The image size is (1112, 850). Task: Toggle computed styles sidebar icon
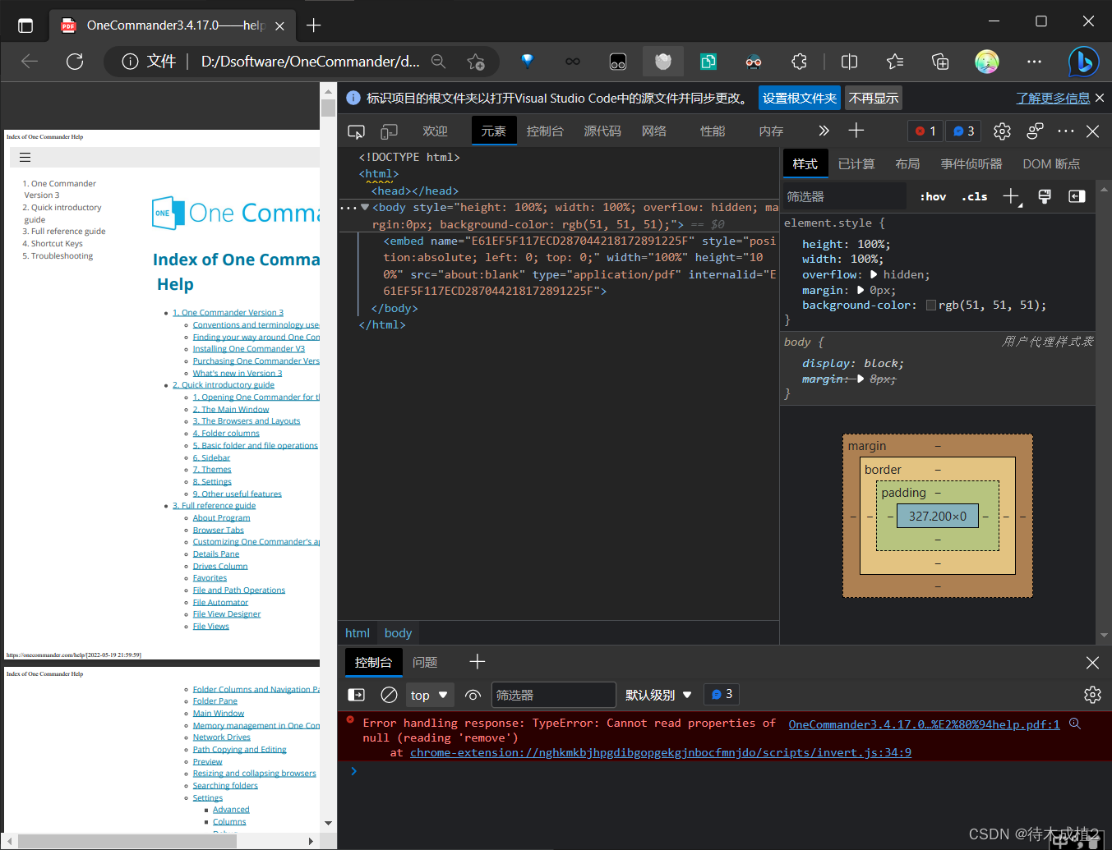pos(1077,196)
